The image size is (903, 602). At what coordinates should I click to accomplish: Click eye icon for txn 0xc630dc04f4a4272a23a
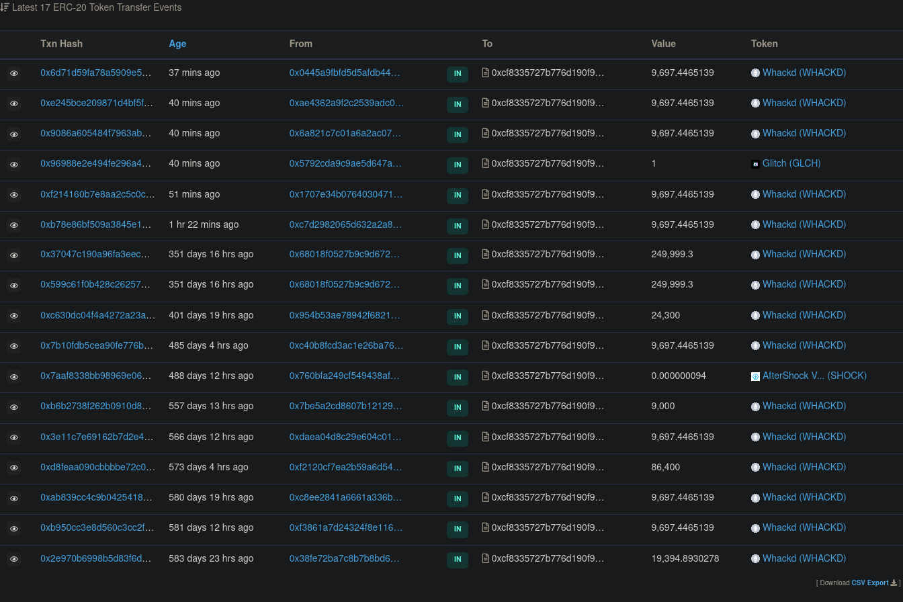(13, 316)
